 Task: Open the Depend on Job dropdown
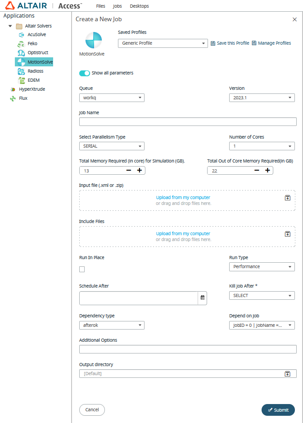(262, 325)
